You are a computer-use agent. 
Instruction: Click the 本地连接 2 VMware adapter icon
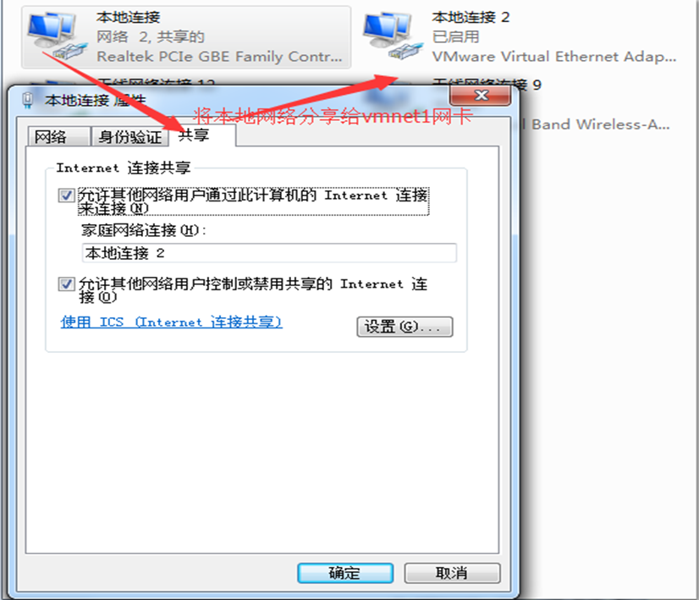coord(393,36)
